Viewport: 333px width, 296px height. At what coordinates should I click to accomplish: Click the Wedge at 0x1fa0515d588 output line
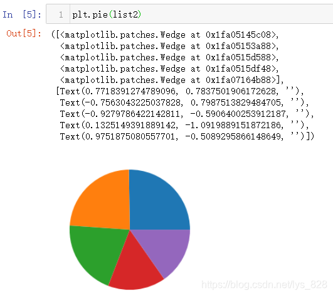coord(169,57)
